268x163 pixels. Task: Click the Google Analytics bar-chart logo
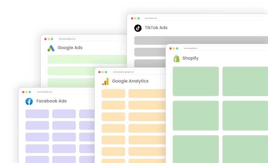point(105,82)
